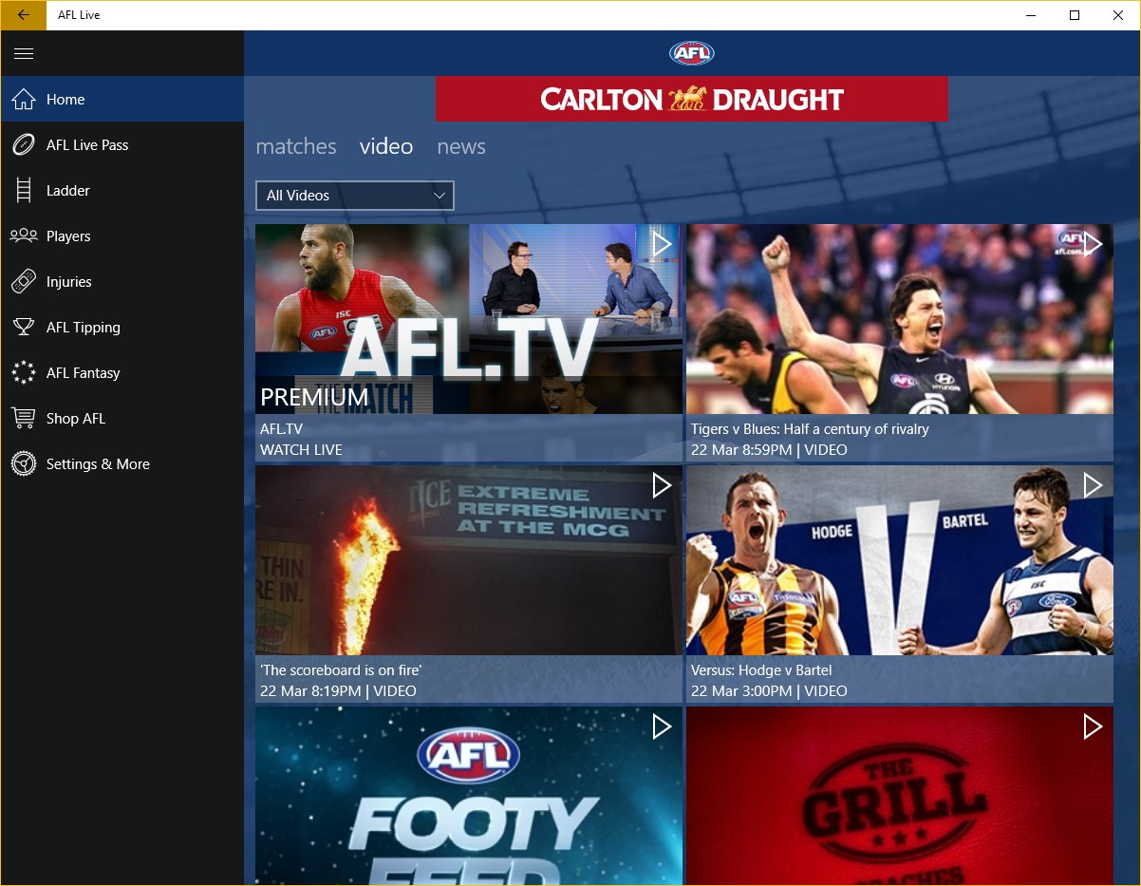Image resolution: width=1141 pixels, height=886 pixels.
Task: Minimize the AFL Live window
Action: [1031, 15]
